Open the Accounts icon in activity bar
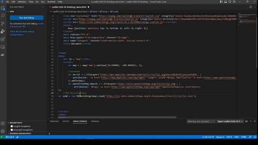Viewport: 258px width, 145px height. click(3, 123)
